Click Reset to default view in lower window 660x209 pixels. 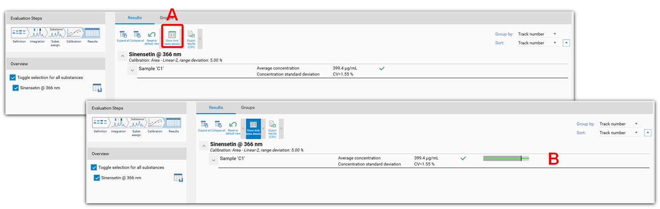(233, 125)
